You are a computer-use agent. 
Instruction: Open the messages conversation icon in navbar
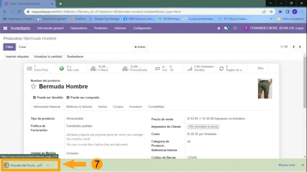(x=226, y=28)
